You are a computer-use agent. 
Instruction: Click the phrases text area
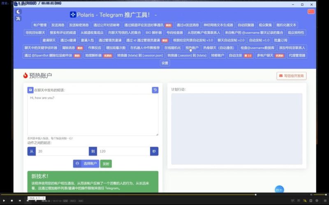tap(93, 115)
